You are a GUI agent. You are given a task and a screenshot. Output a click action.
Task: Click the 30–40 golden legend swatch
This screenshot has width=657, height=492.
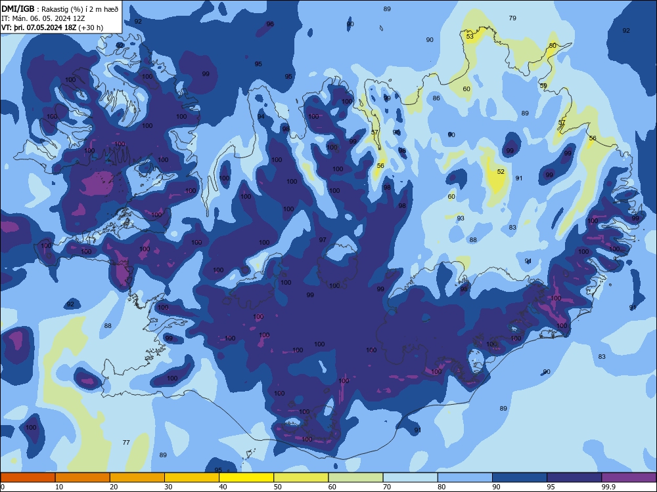pyautogui.click(x=192, y=478)
